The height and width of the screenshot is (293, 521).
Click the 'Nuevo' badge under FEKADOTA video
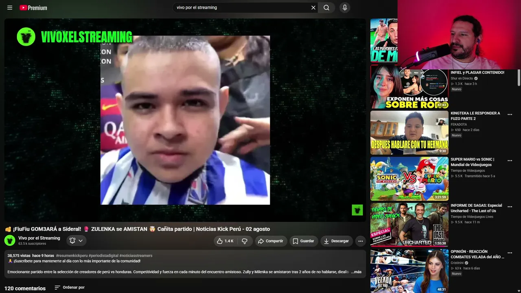pos(456,135)
